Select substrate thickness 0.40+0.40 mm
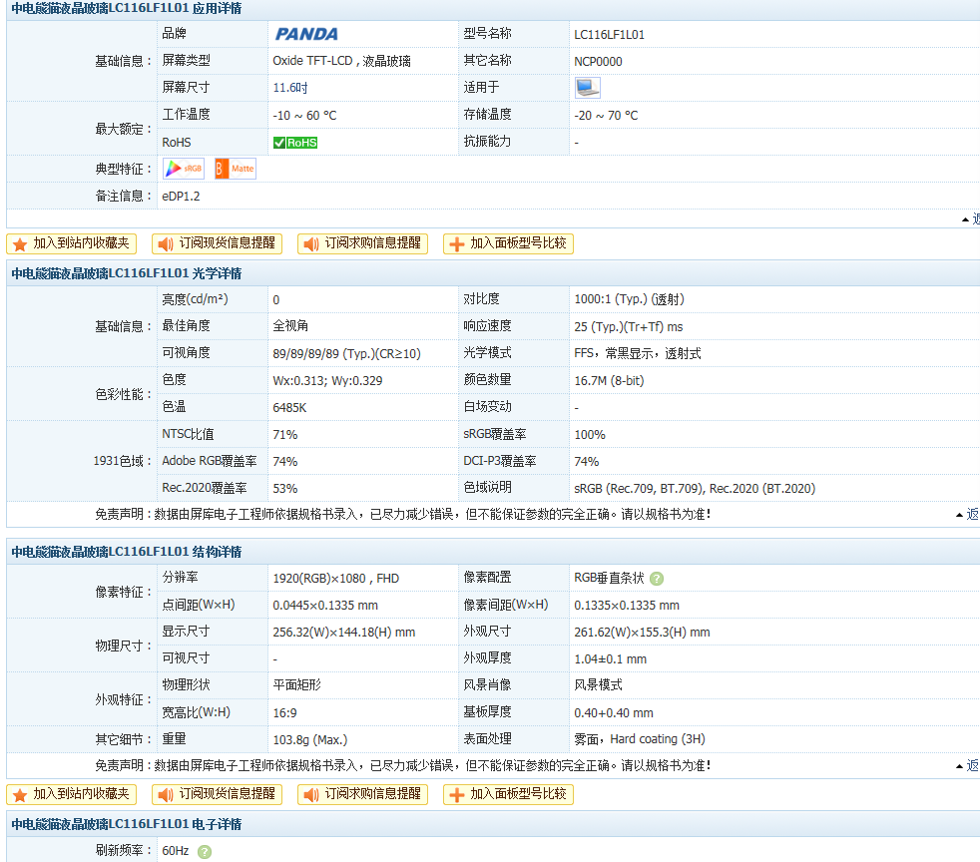 pos(613,712)
